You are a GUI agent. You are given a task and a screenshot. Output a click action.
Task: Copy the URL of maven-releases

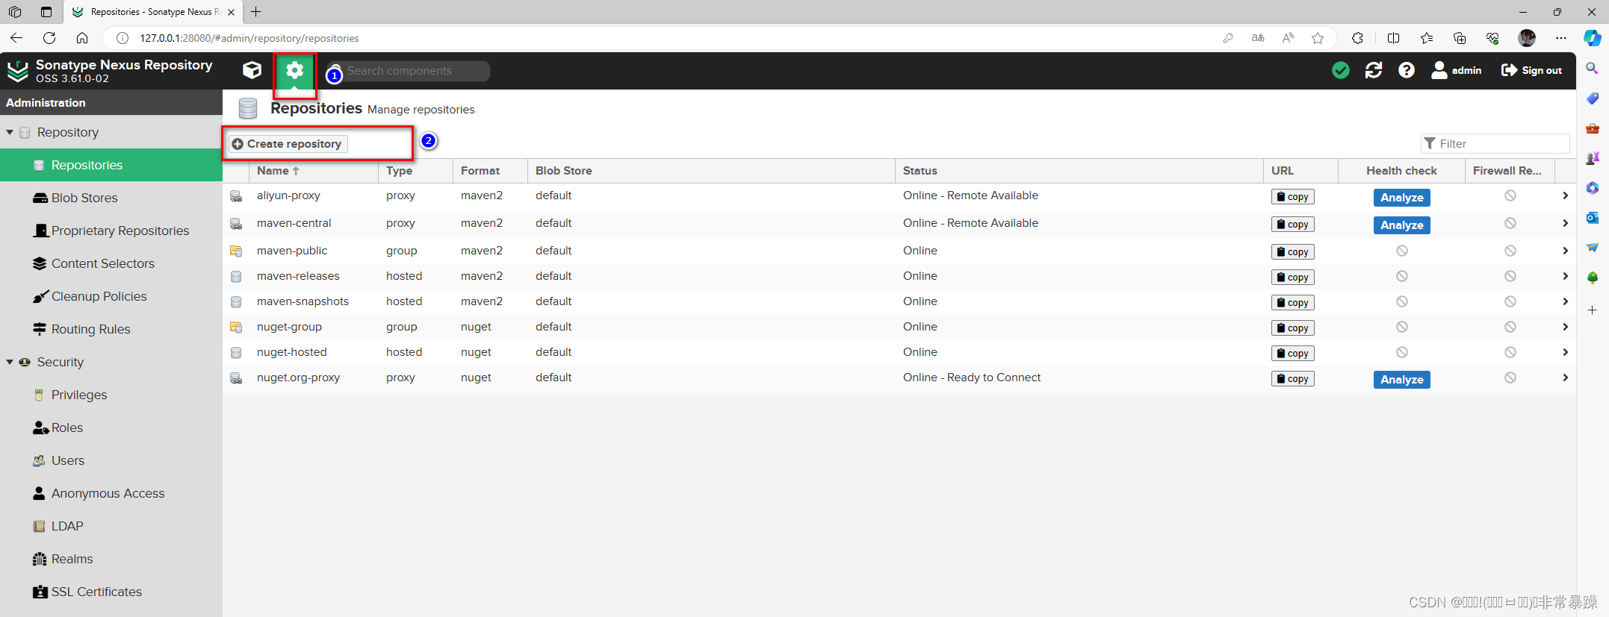(x=1292, y=278)
